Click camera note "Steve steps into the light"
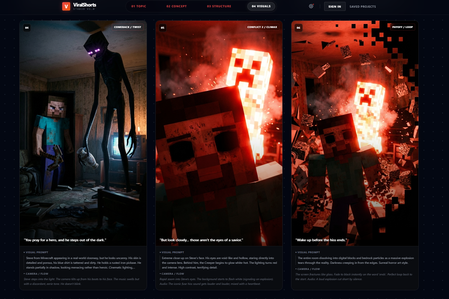 pyautogui.click(x=82, y=281)
